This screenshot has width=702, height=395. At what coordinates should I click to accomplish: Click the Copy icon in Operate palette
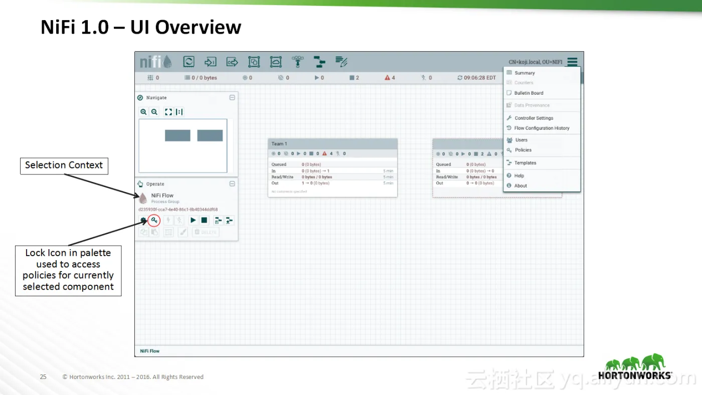tap(143, 232)
